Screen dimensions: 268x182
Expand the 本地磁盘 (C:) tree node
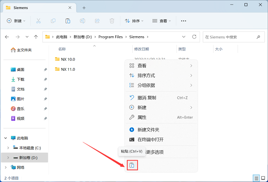point(8,148)
